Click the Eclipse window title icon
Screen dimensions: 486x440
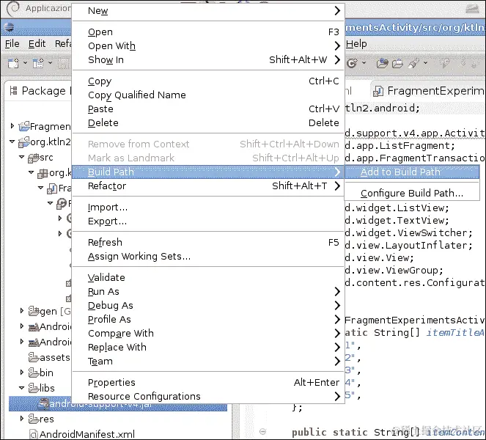[x=9, y=27]
